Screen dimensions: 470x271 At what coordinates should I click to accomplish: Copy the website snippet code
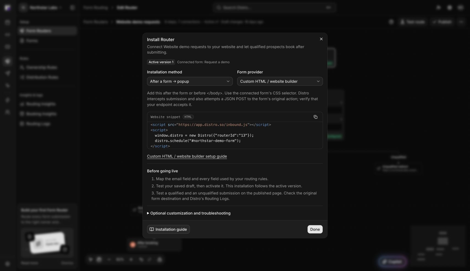pos(316,117)
